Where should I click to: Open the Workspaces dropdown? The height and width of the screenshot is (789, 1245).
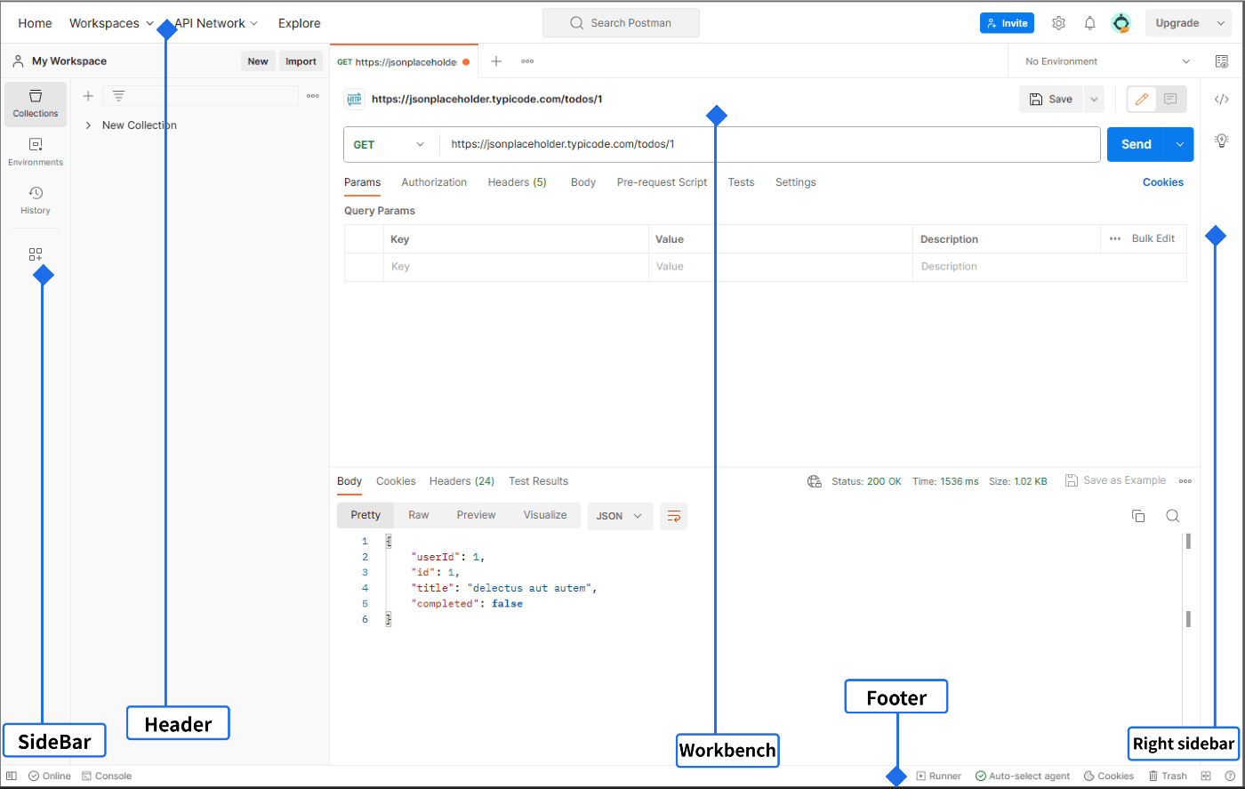(x=112, y=23)
